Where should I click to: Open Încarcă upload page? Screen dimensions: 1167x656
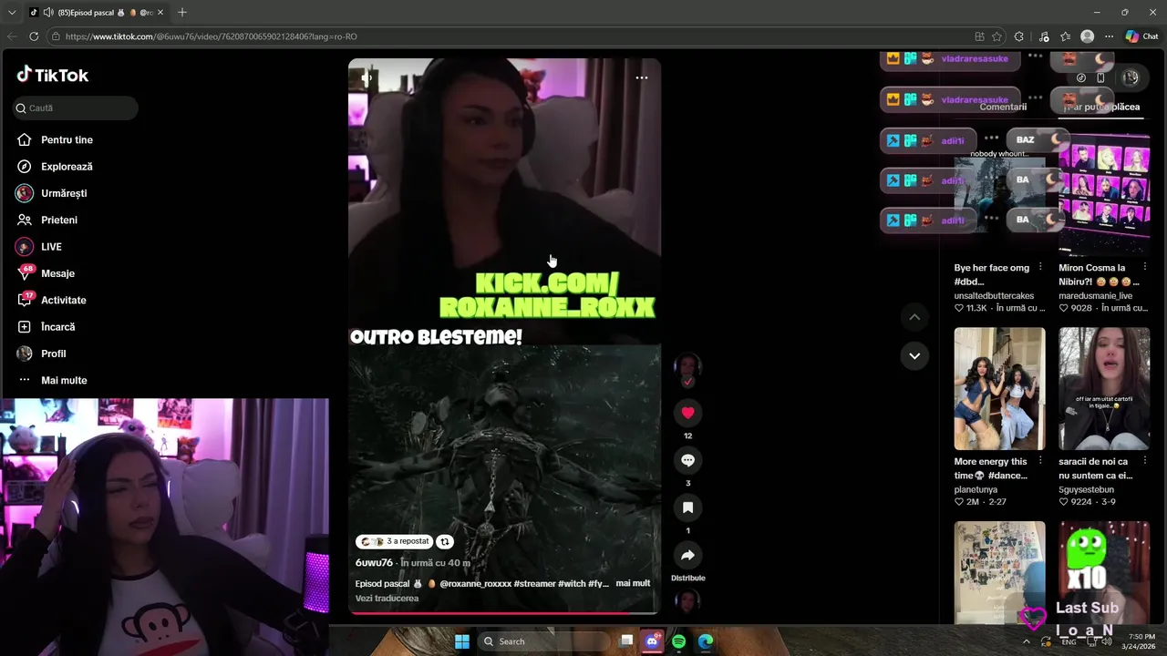pyautogui.click(x=46, y=326)
